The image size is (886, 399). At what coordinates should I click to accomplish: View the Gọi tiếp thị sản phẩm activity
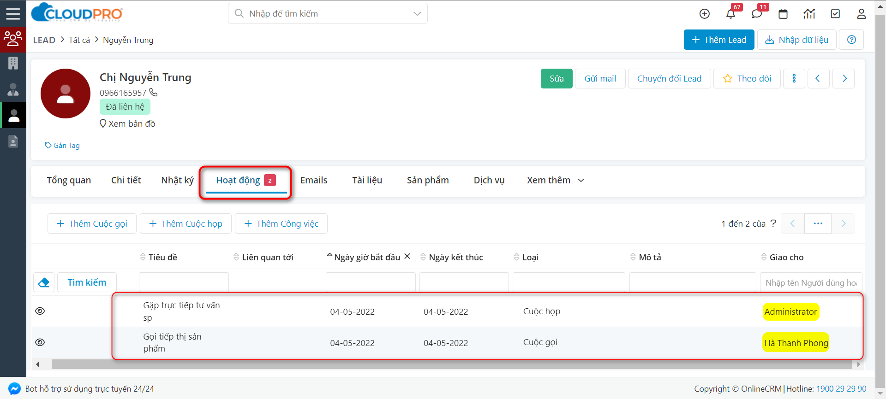[x=40, y=342]
